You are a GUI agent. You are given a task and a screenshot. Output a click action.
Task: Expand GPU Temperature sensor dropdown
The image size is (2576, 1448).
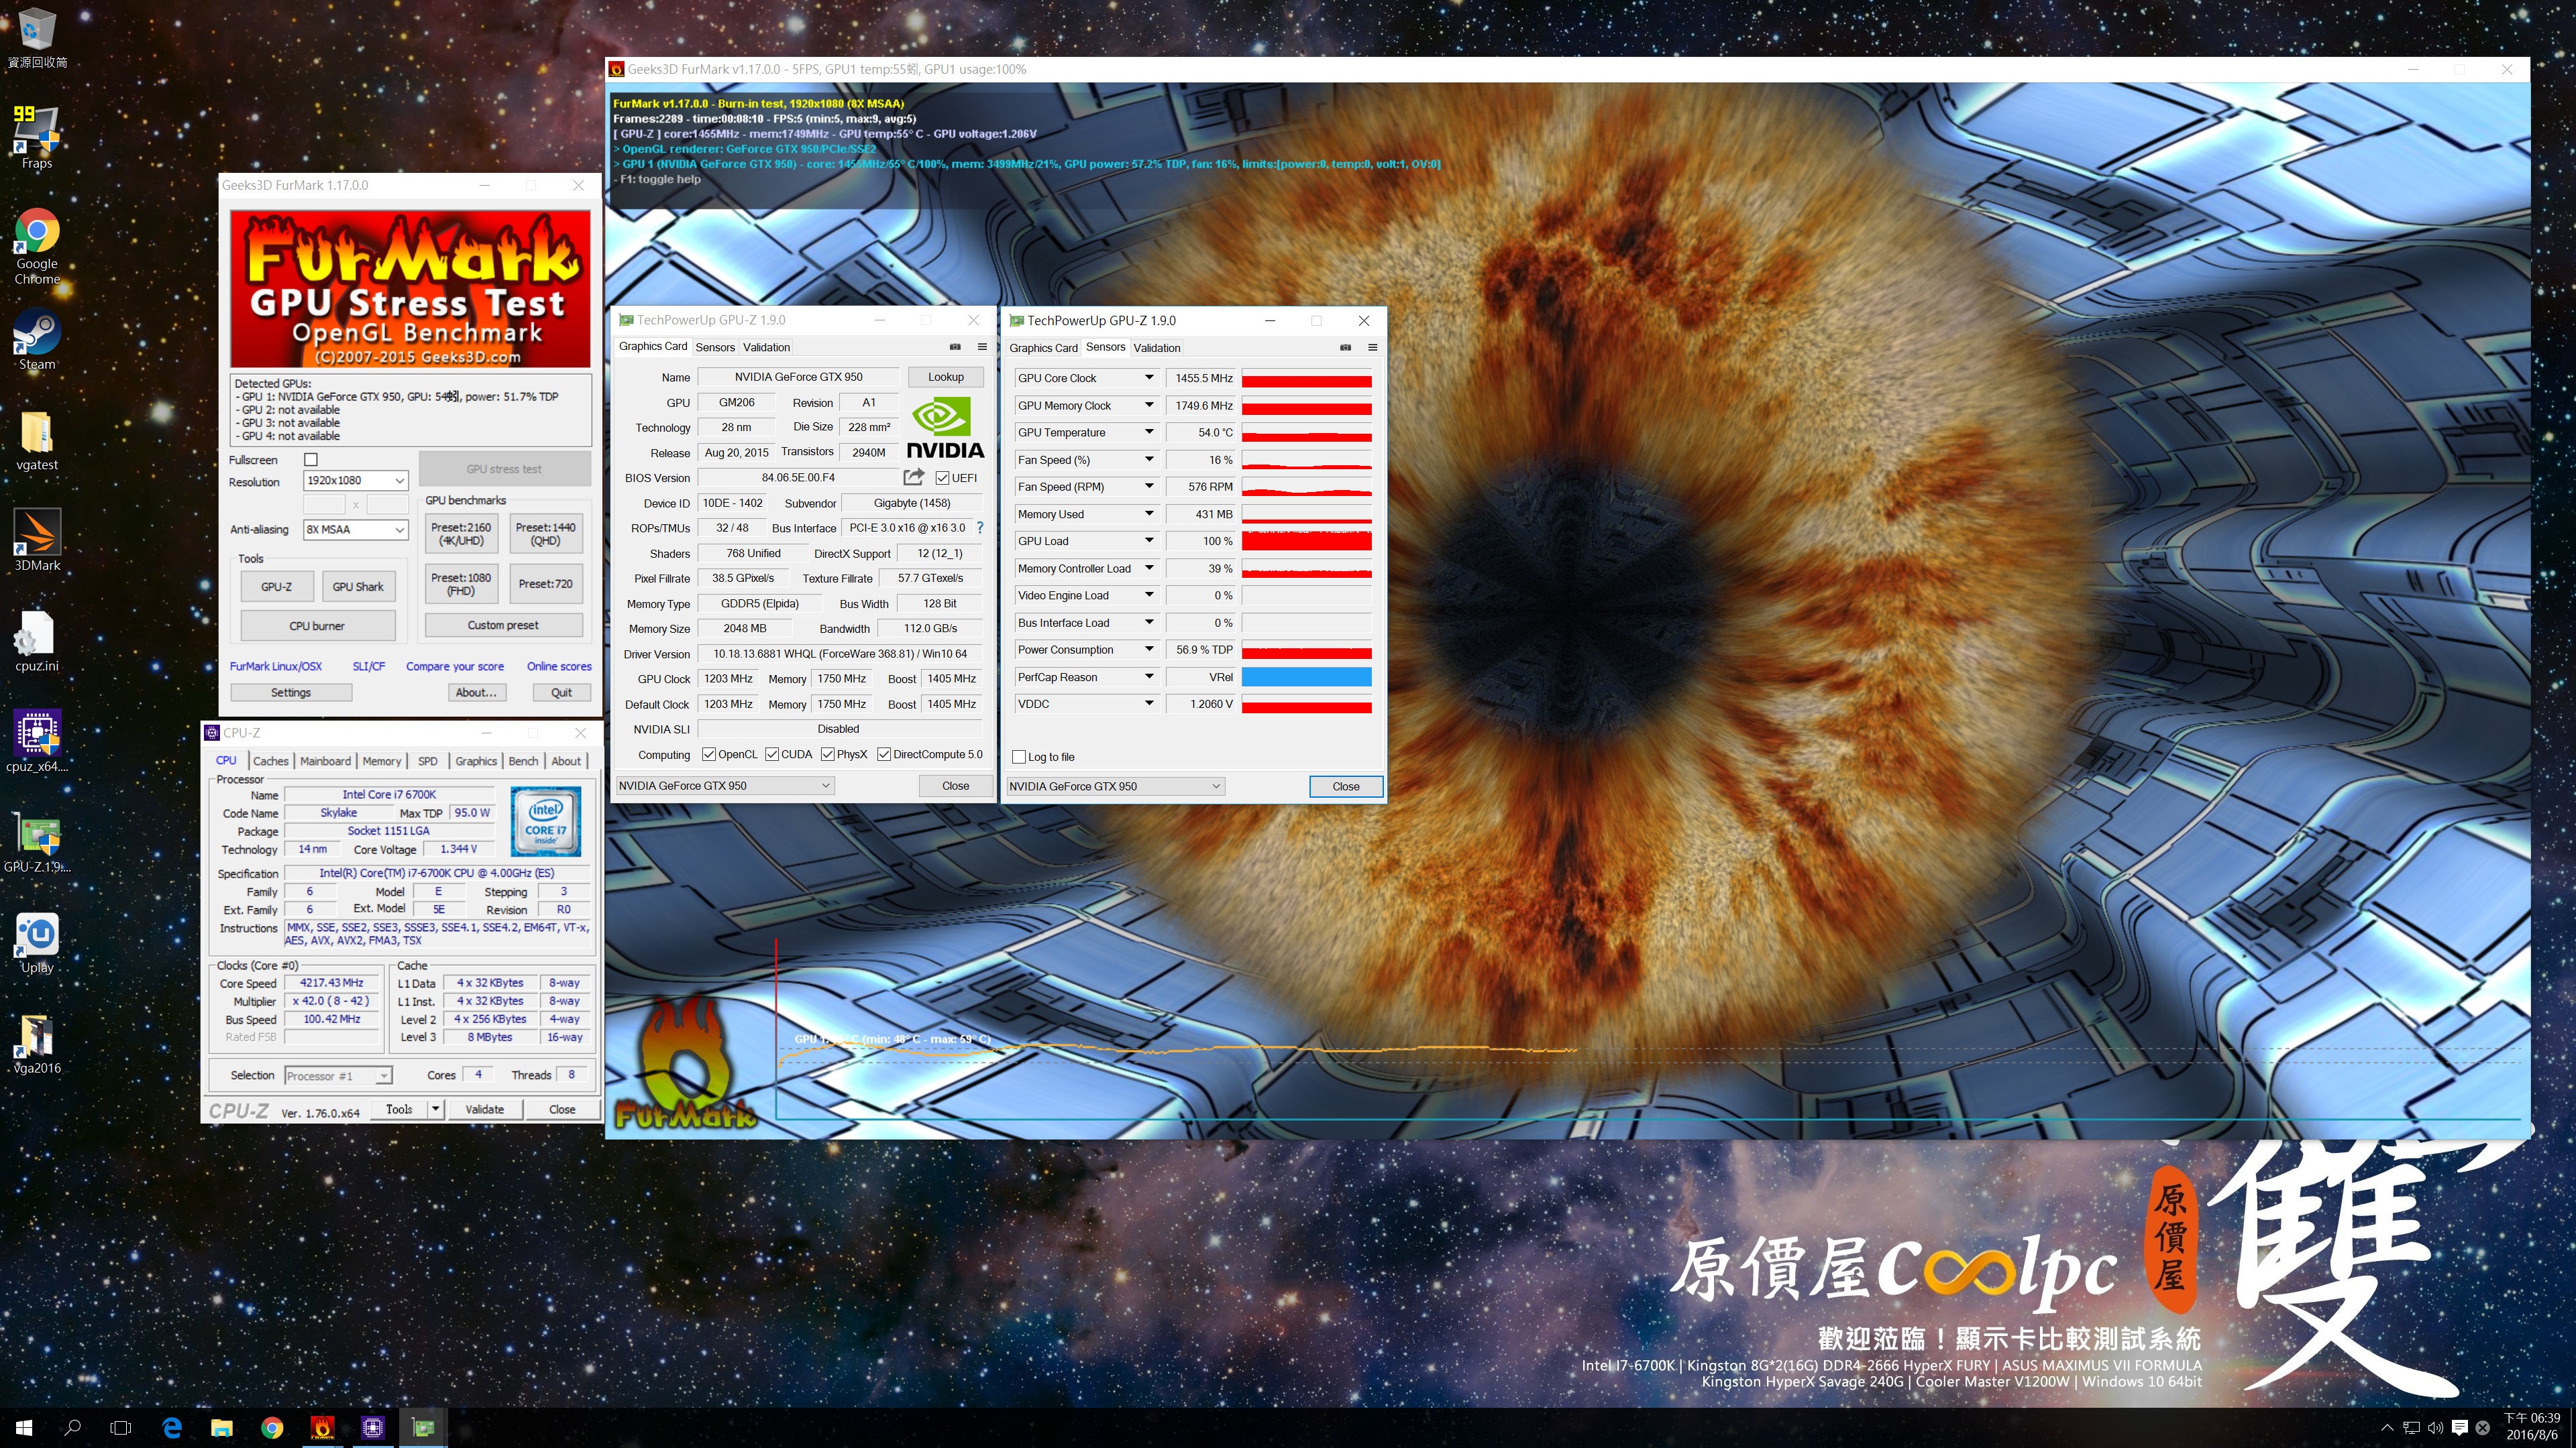click(1149, 432)
